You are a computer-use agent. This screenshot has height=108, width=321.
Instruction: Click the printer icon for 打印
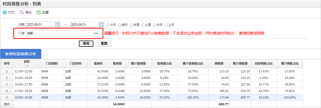click(5, 12)
